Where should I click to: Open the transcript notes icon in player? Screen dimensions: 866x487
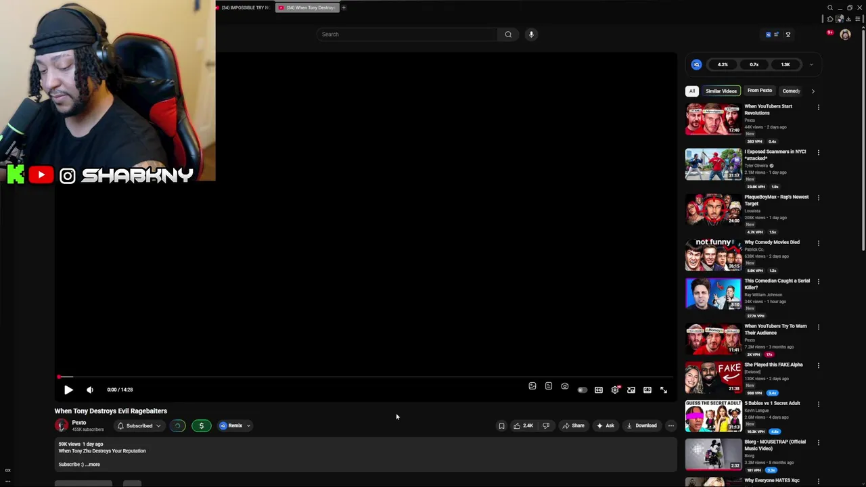(549, 386)
